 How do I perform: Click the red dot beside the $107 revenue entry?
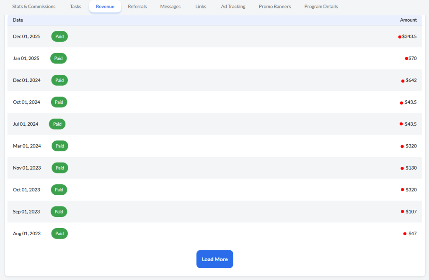[x=402, y=211]
